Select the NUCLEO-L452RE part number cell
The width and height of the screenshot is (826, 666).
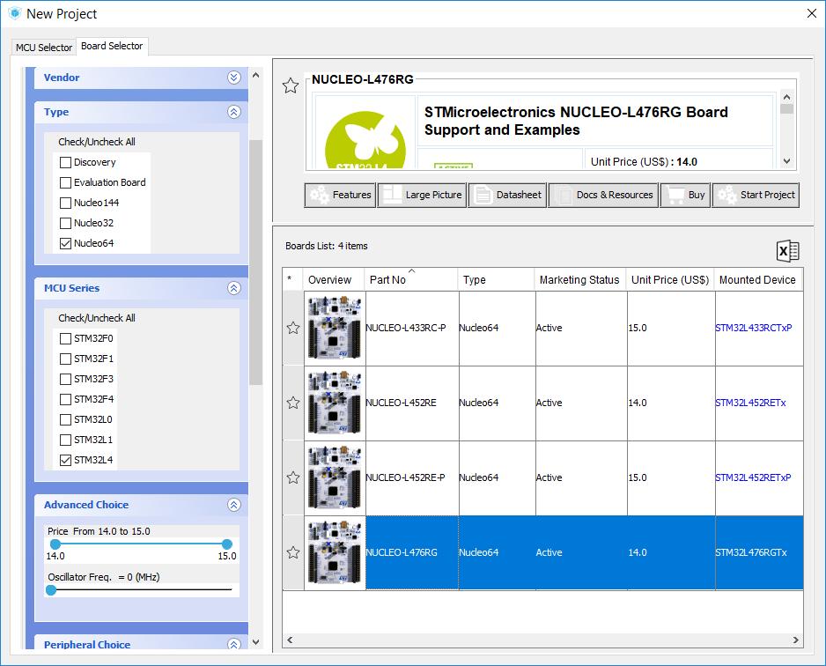pos(412,403)
